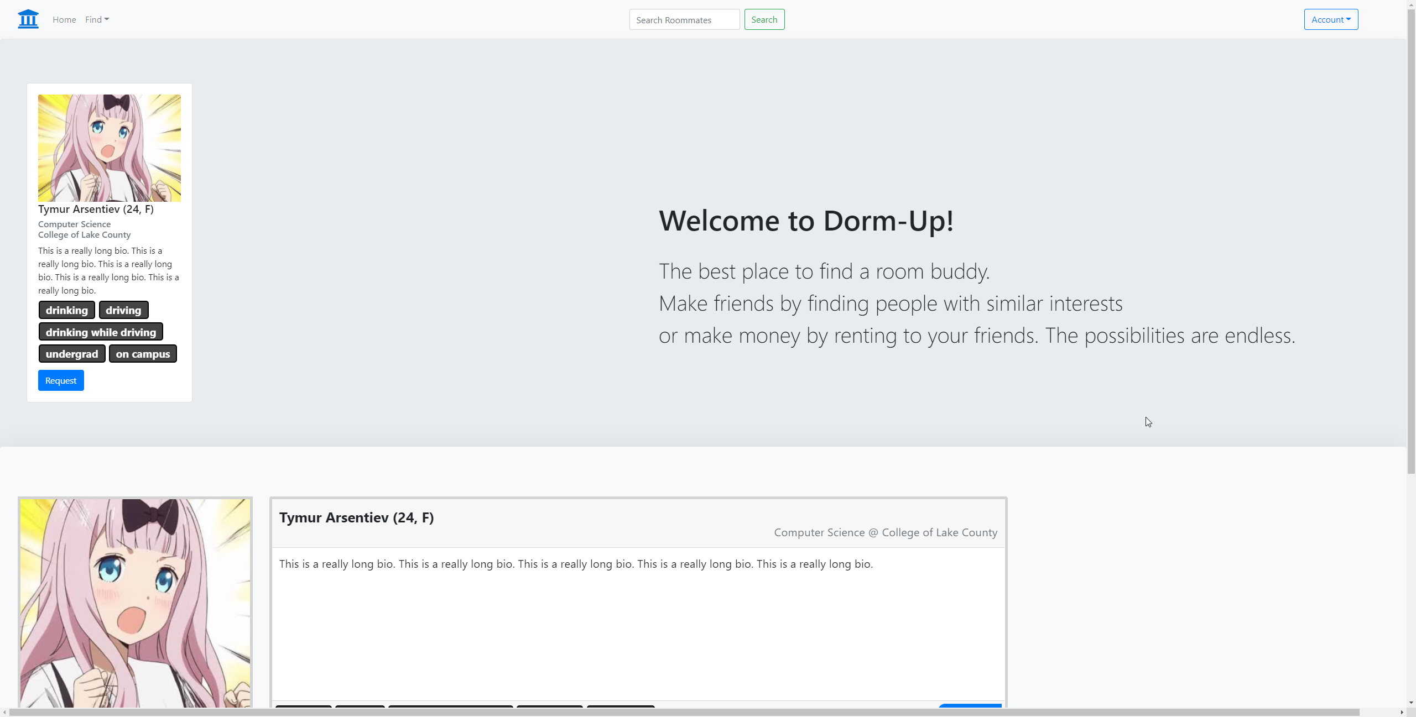Open the Account dropdown
The width and height of the screenshot is (1416, 717).
(1331, 20)
